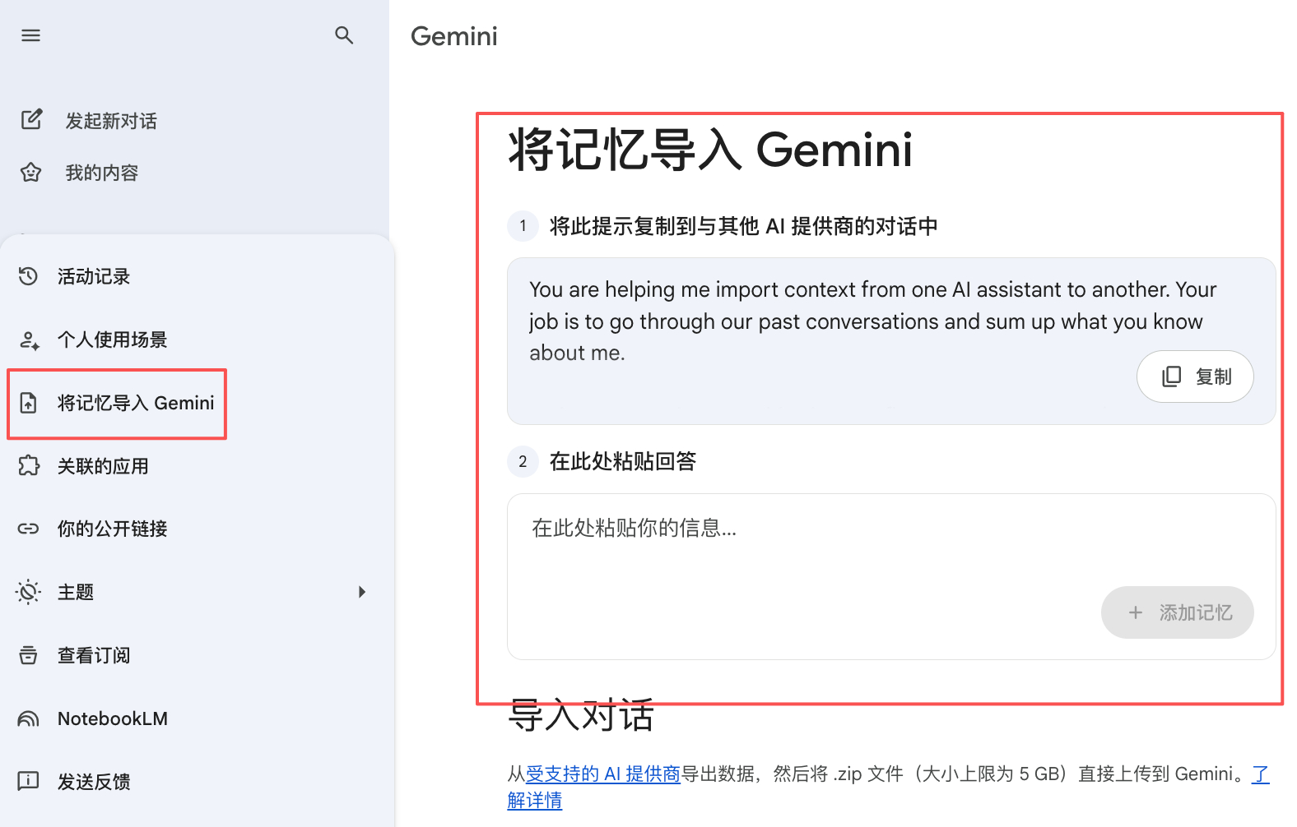The width and height of the screenshot is (1297, 827).
Task: Open NotebookLM menu entry
Action: (198, 718)
